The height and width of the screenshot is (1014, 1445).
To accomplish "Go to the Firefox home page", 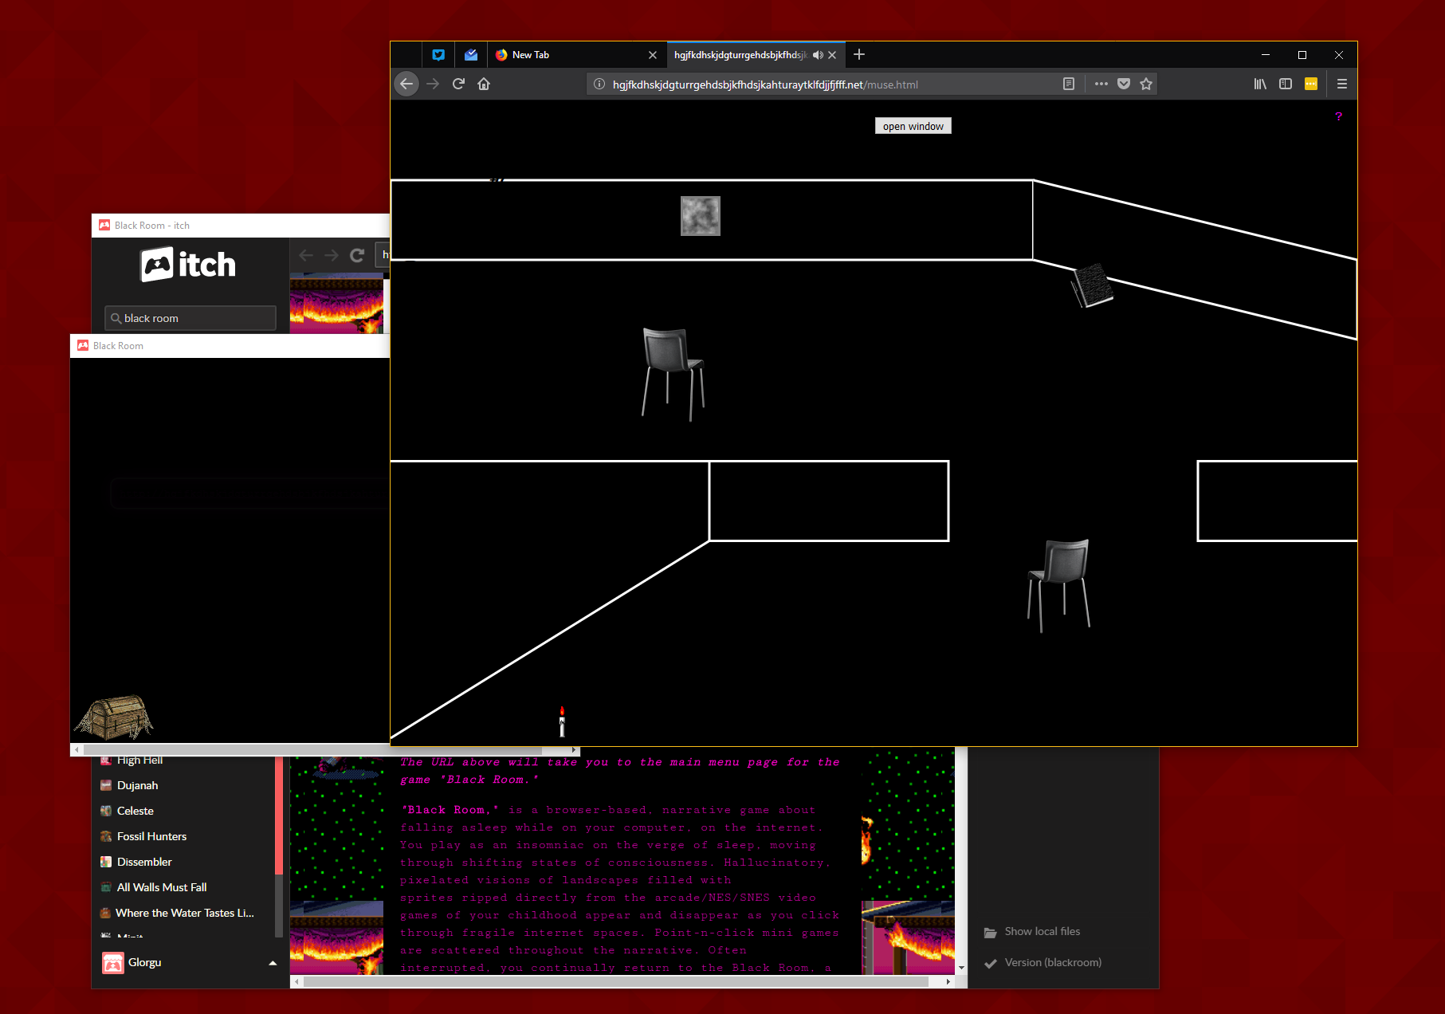I will point(484,84).
